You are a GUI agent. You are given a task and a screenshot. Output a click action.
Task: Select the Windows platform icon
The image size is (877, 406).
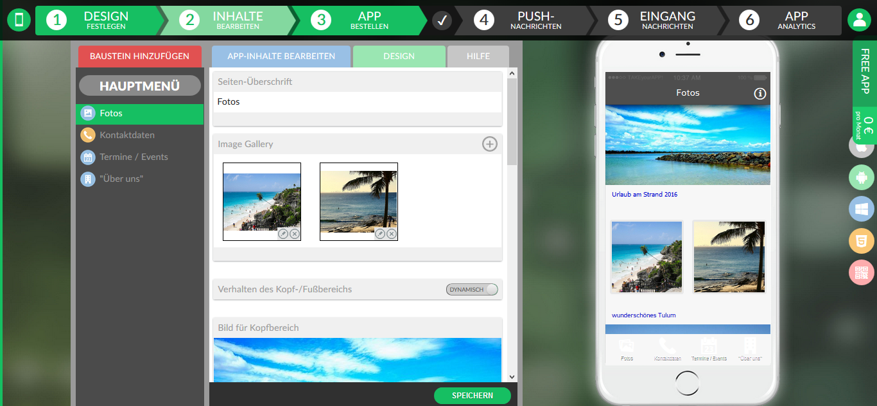862,209
